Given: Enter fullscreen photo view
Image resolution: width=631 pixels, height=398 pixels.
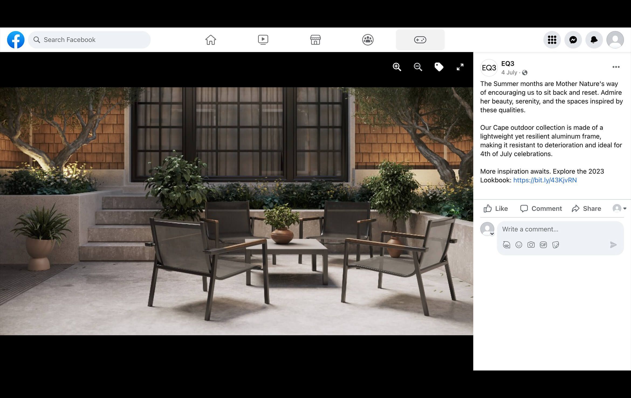Looking at the screenshot, I should click(460, 67).
